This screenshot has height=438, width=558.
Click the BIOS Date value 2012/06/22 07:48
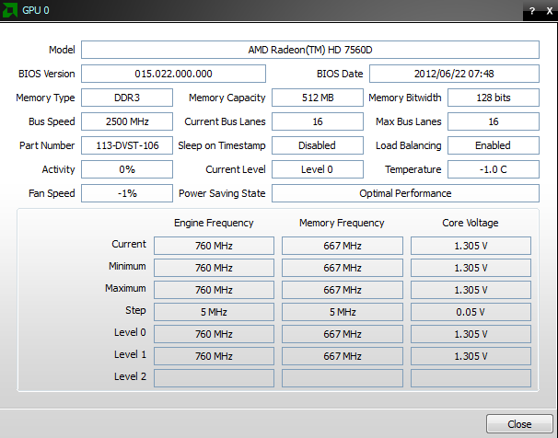coord(454,74)
